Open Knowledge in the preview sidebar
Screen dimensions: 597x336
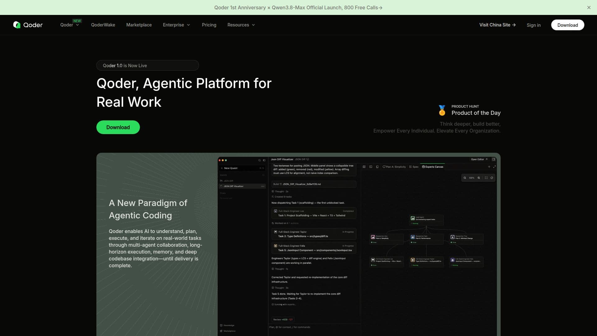[227, 325]
